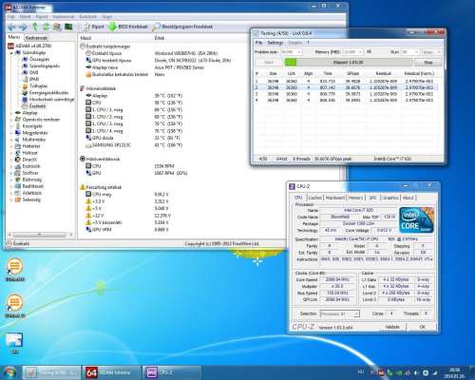Open Riport from the AIDA64 toolbar
The width and height of the screenshot is (475, 380).
point(93,27)
